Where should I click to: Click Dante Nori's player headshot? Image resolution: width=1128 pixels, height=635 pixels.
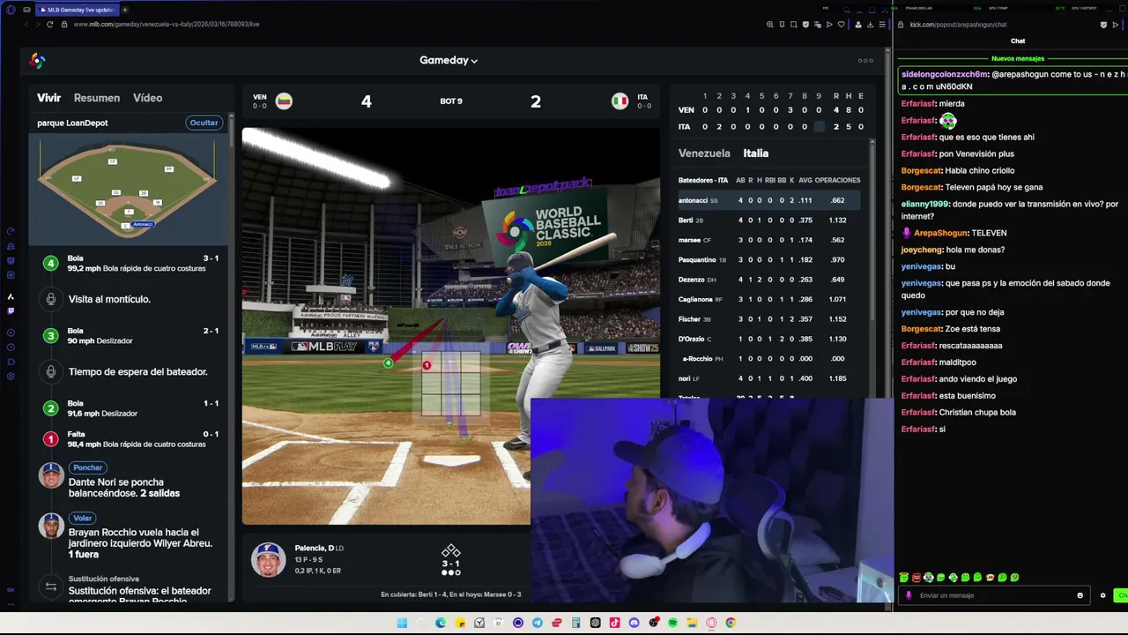click(51, 475)
